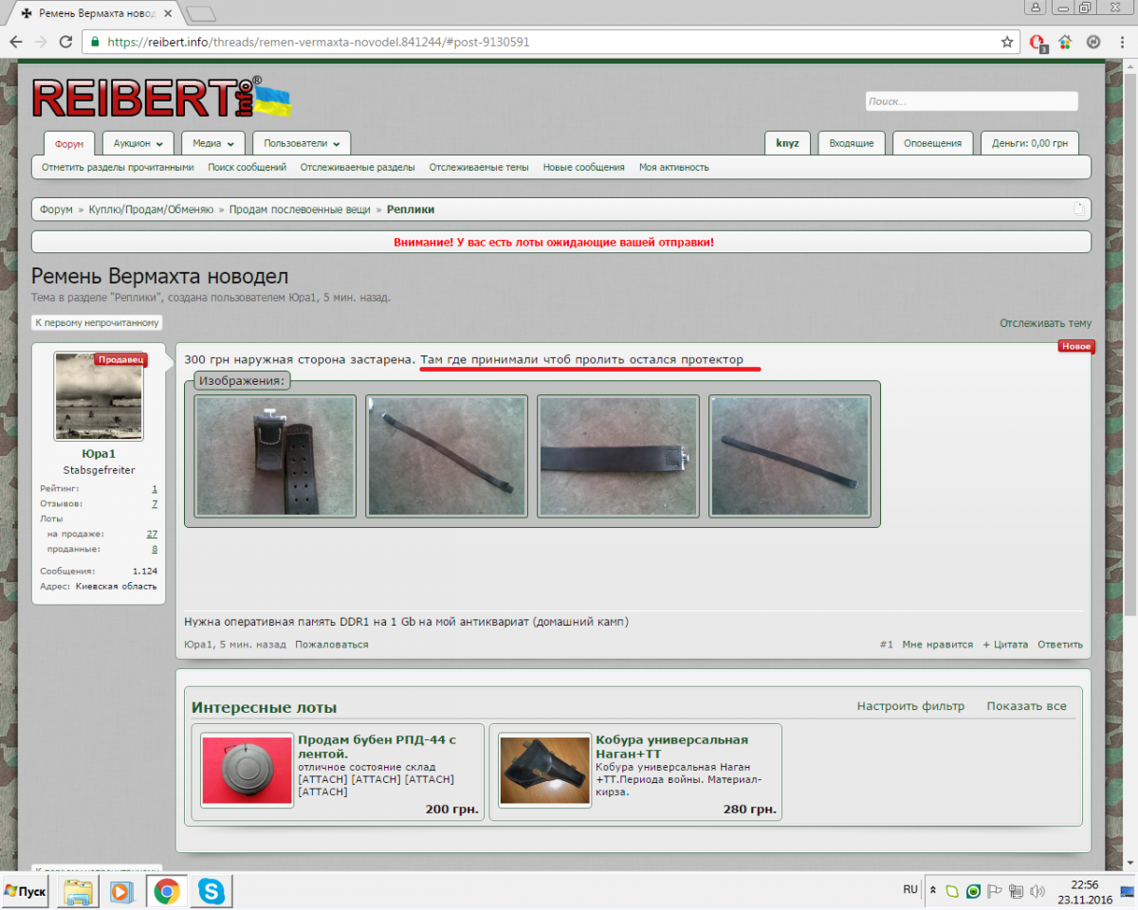Viewport: 1138px width, 910px height.
Task: Click the Поиск search field
Action: (x=971, y=101)
